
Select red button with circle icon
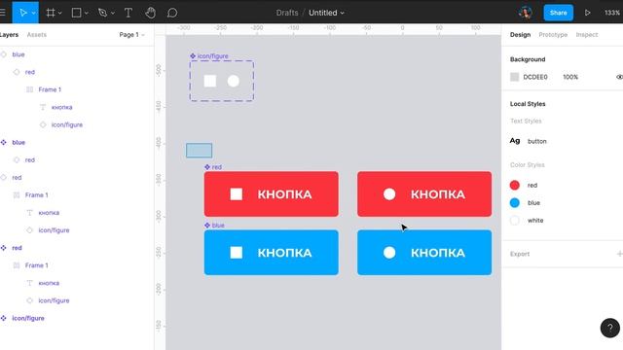[x=424, y=194]
